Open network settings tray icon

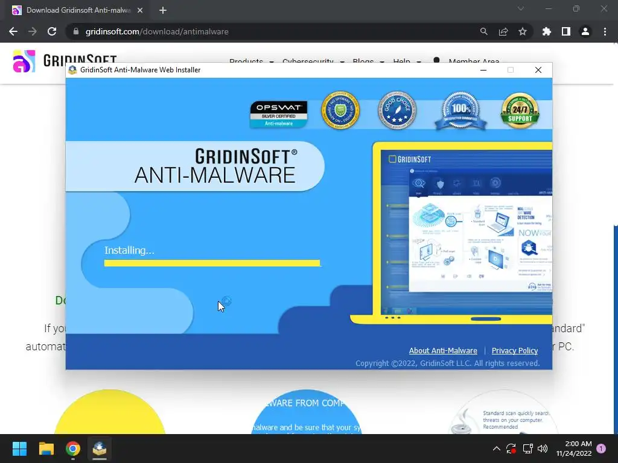pyautogui.click(x=527, y=449)
